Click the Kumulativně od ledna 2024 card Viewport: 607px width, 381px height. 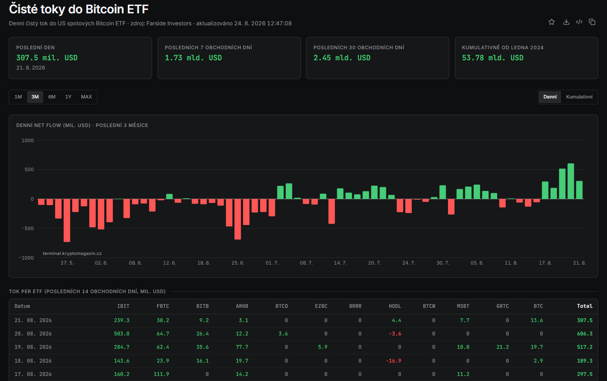[x=527, y=58]
